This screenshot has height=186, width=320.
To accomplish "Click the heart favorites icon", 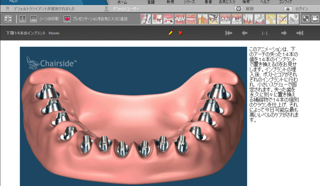I will coord(67,19).
